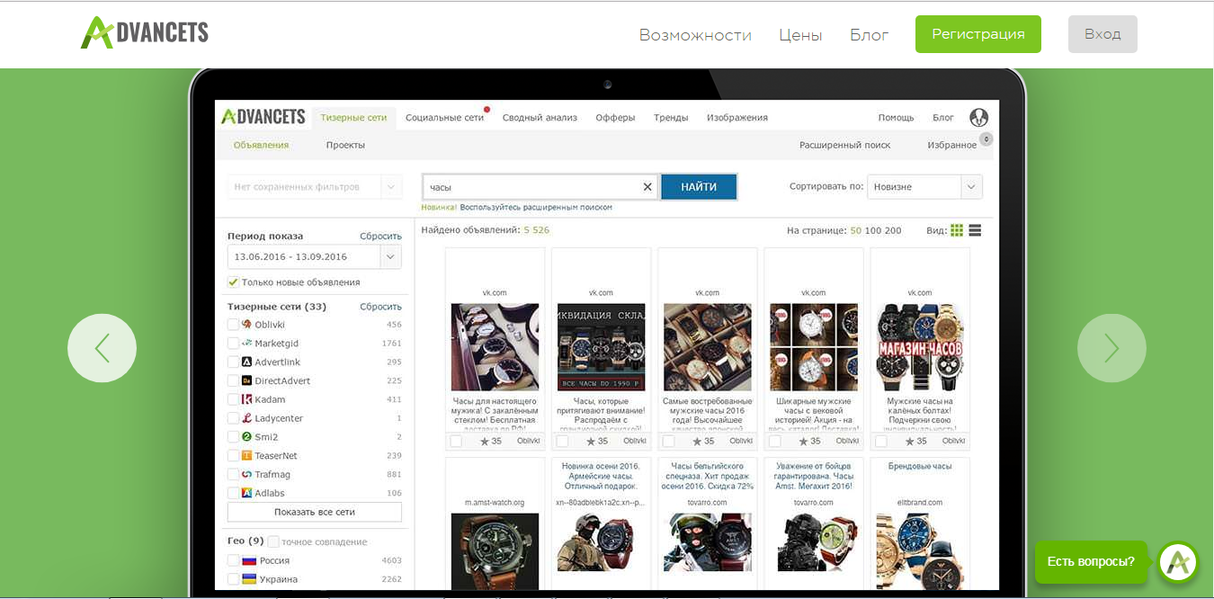Go to previous slide arrow
Screen dimensions: 1214x599
tap(102, 348)
